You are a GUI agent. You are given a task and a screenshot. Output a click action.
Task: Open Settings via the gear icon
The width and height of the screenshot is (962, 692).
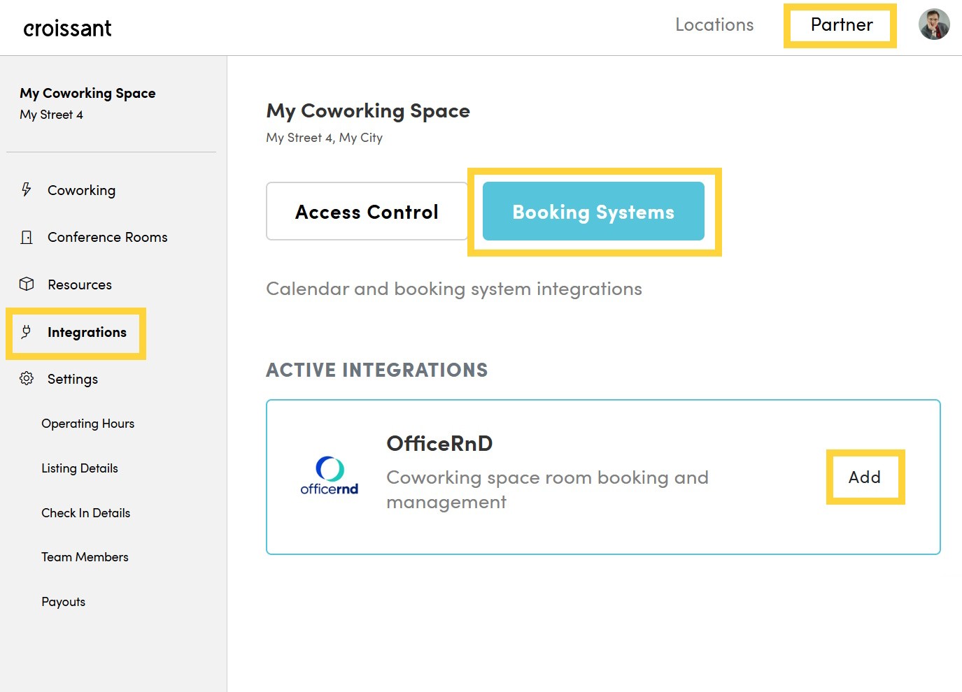coord(26,378)
